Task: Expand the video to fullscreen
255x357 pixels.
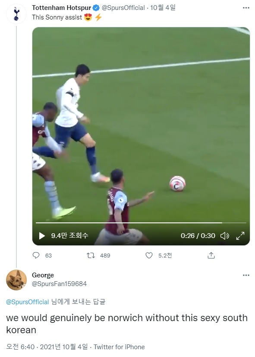Action: (240, 236)
